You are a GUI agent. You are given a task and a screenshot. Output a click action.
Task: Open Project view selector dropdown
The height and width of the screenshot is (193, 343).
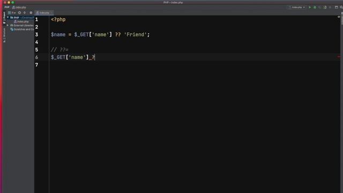point(12,13)
